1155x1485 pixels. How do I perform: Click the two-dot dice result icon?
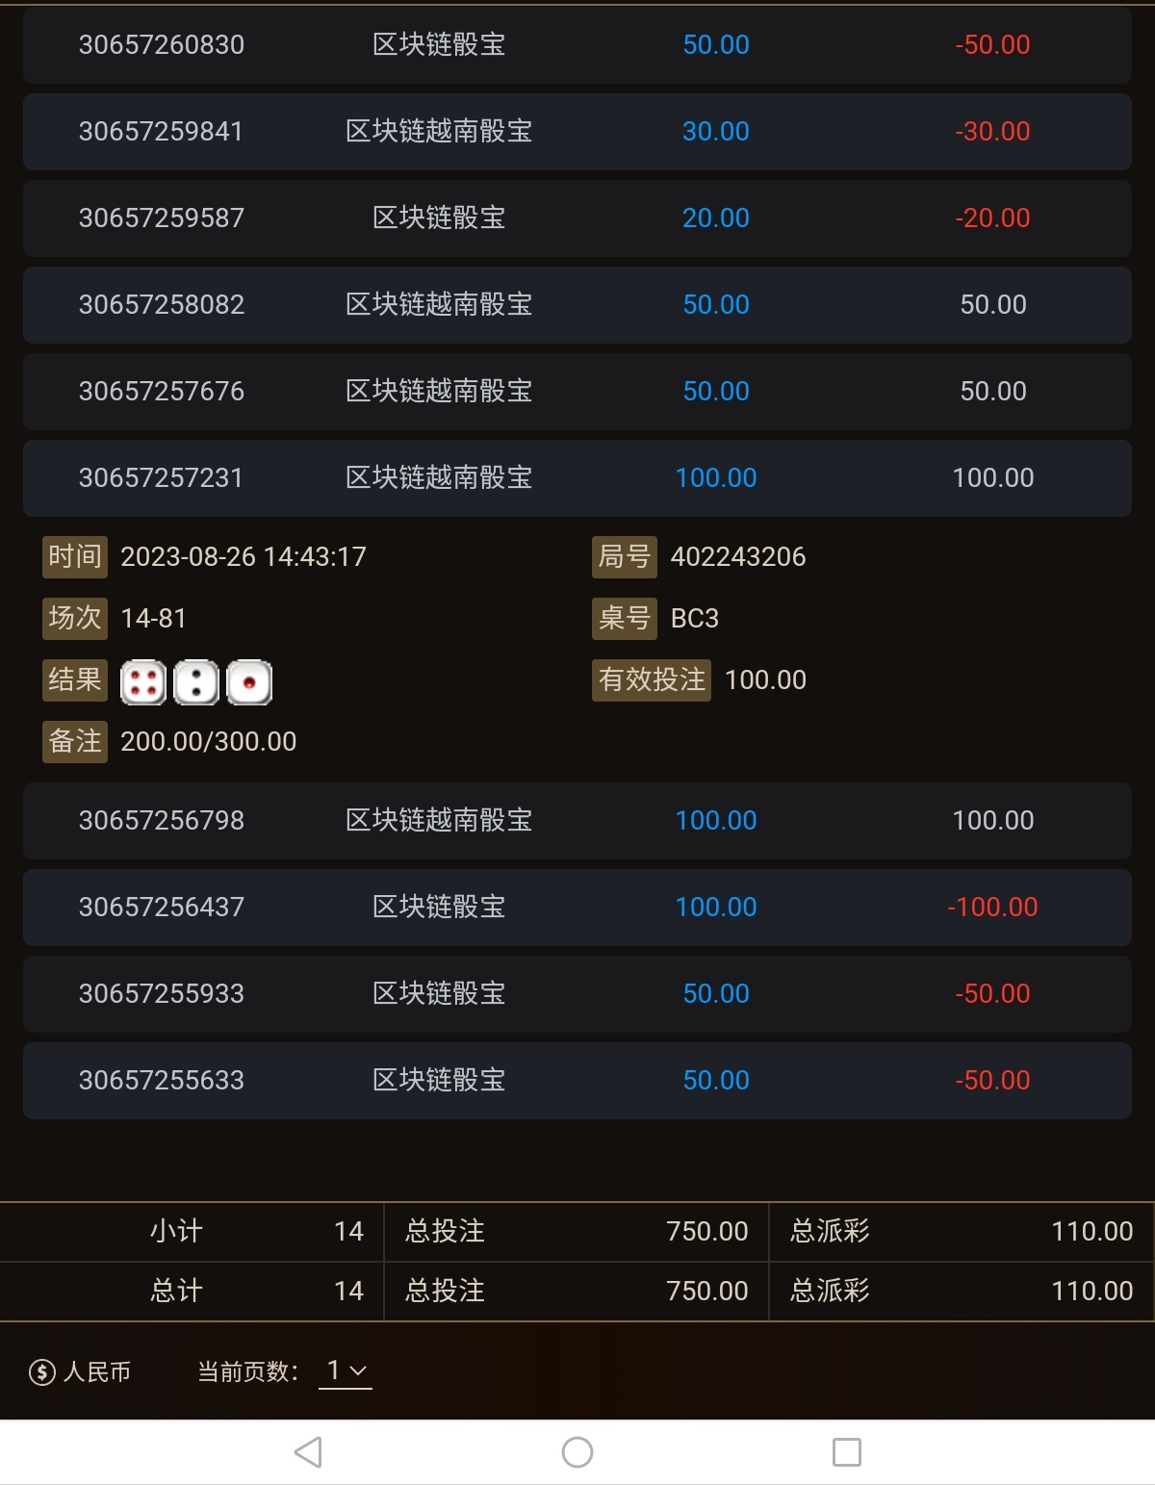[x=196, y=683]
